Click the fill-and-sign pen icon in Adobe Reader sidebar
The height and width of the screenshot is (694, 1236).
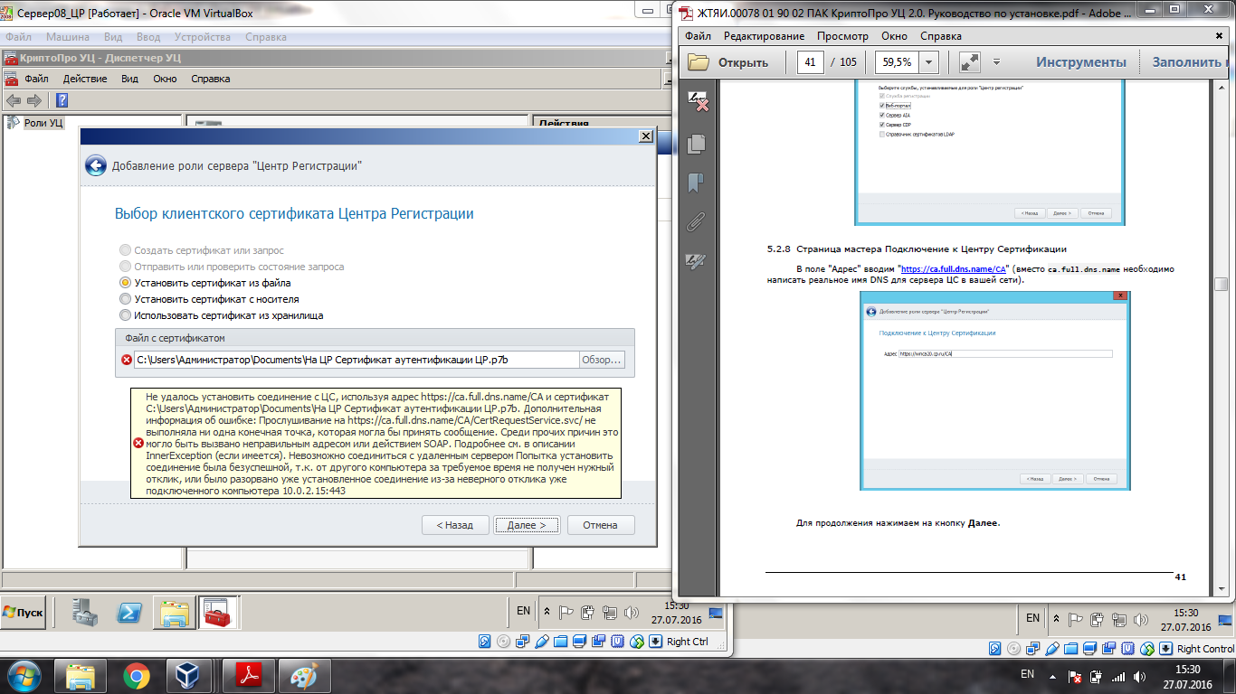tap(697, 262)
